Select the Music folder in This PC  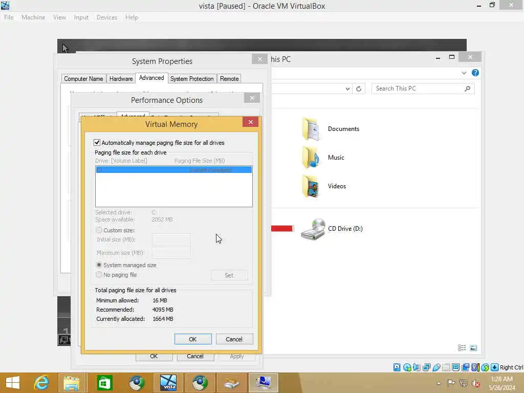[x=323, y=158]
